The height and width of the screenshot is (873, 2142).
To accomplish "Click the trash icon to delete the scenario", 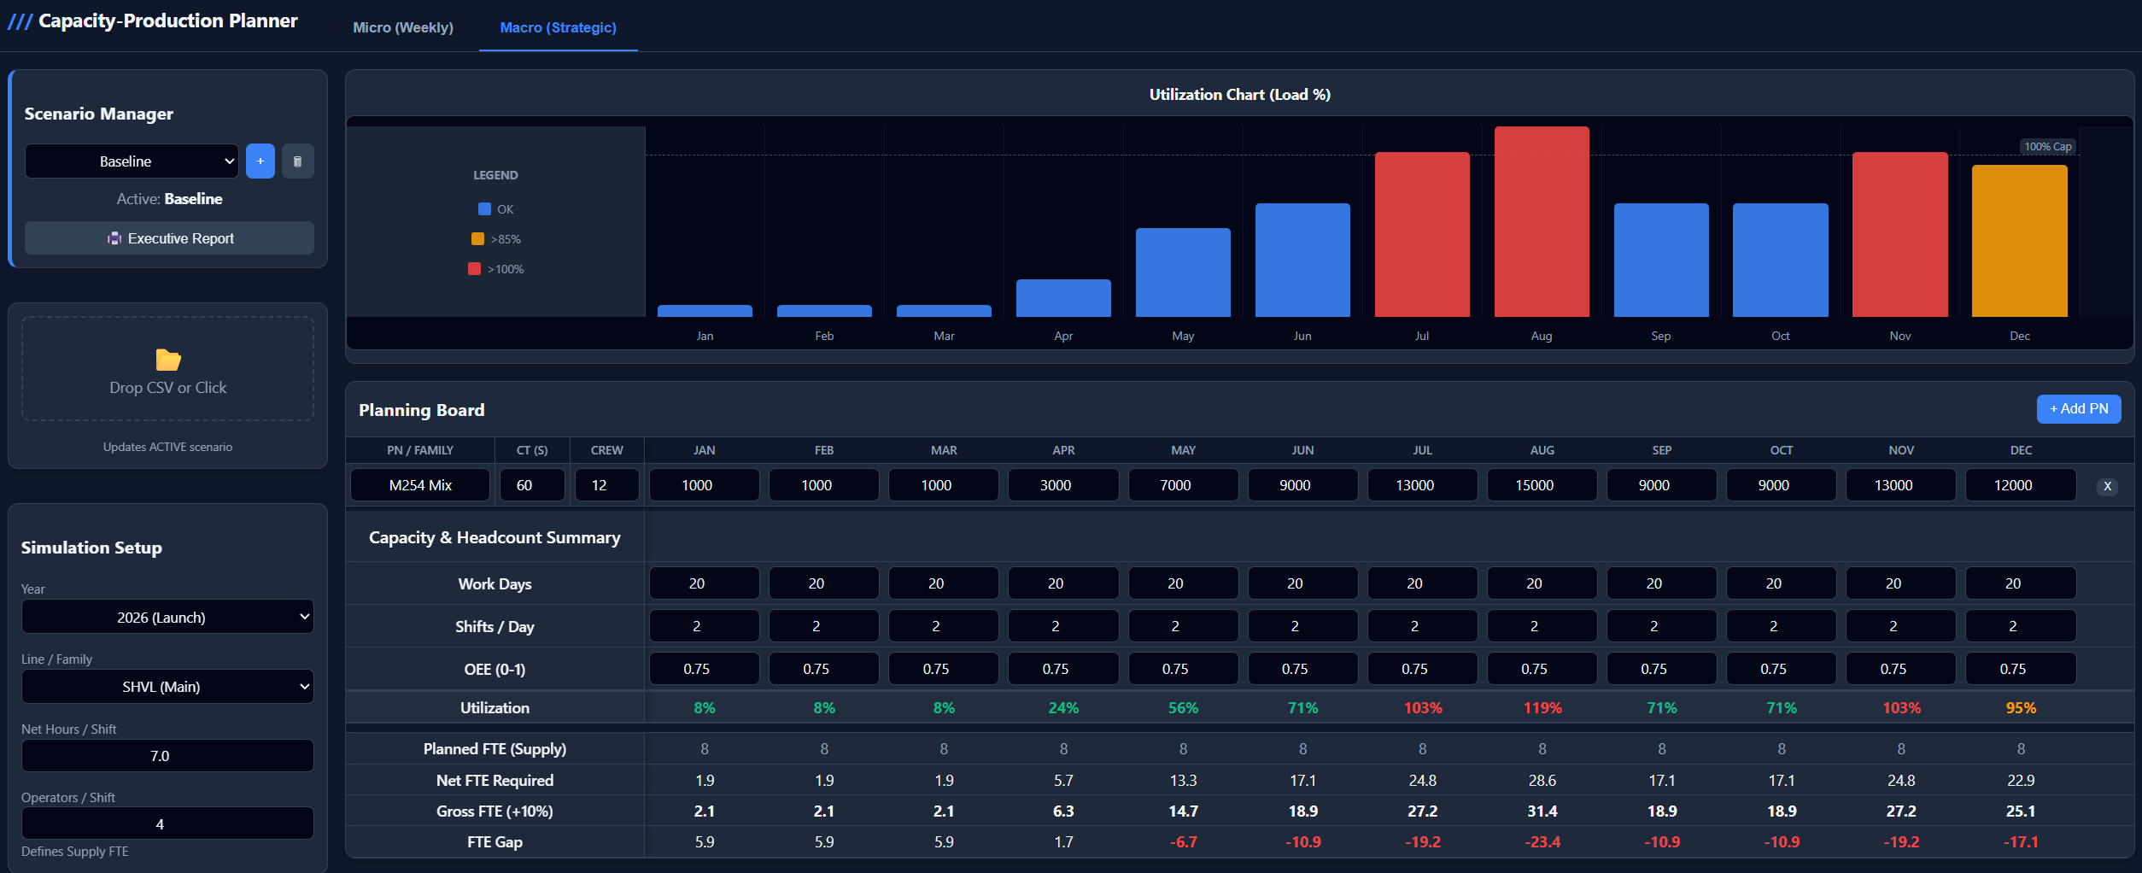I will pyautogui.click(x=297, y=161).
